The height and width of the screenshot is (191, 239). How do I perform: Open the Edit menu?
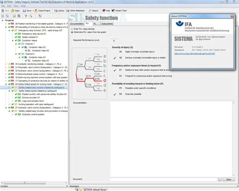pos(9,6)
